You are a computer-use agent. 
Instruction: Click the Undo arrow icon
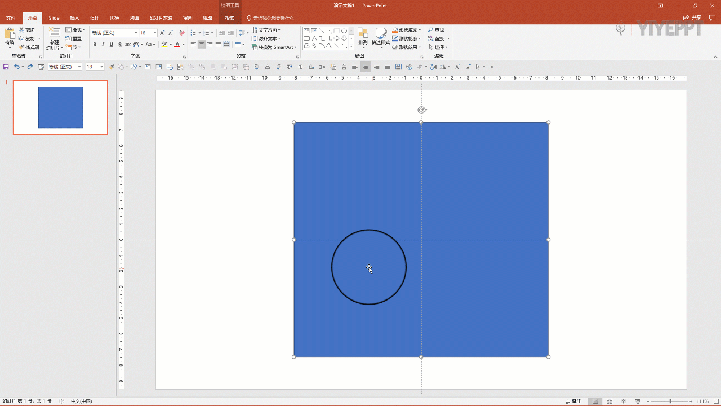16,67
